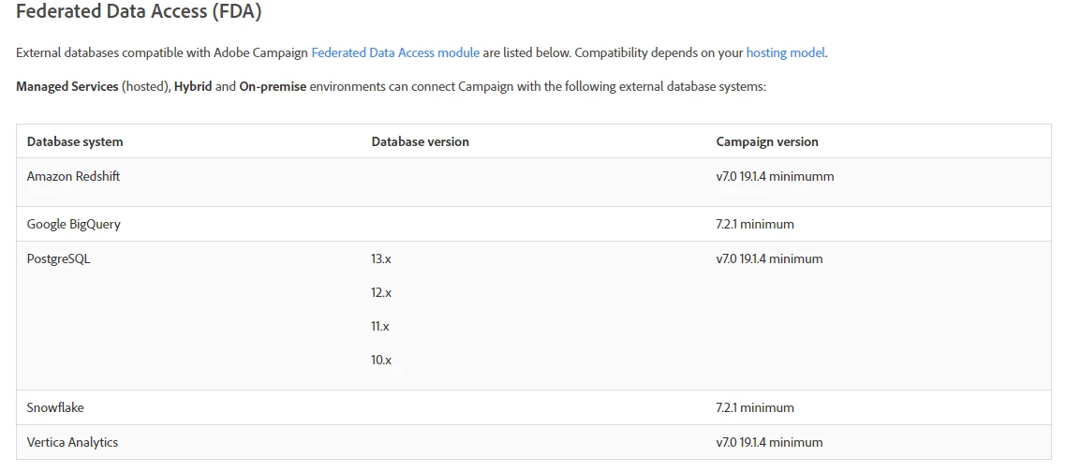Click the bold 'On-premise' word
This screenshot has height=472, width=1066.
[x=273, y=87]
